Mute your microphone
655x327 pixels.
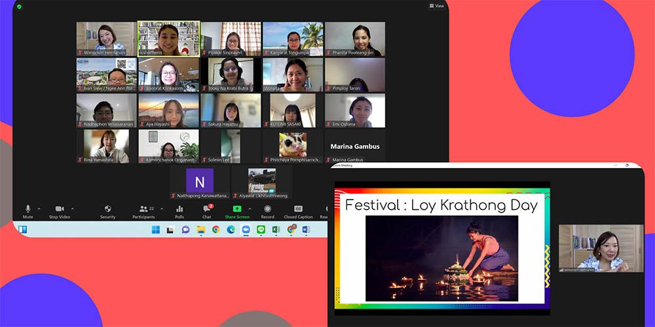(28, 211)
